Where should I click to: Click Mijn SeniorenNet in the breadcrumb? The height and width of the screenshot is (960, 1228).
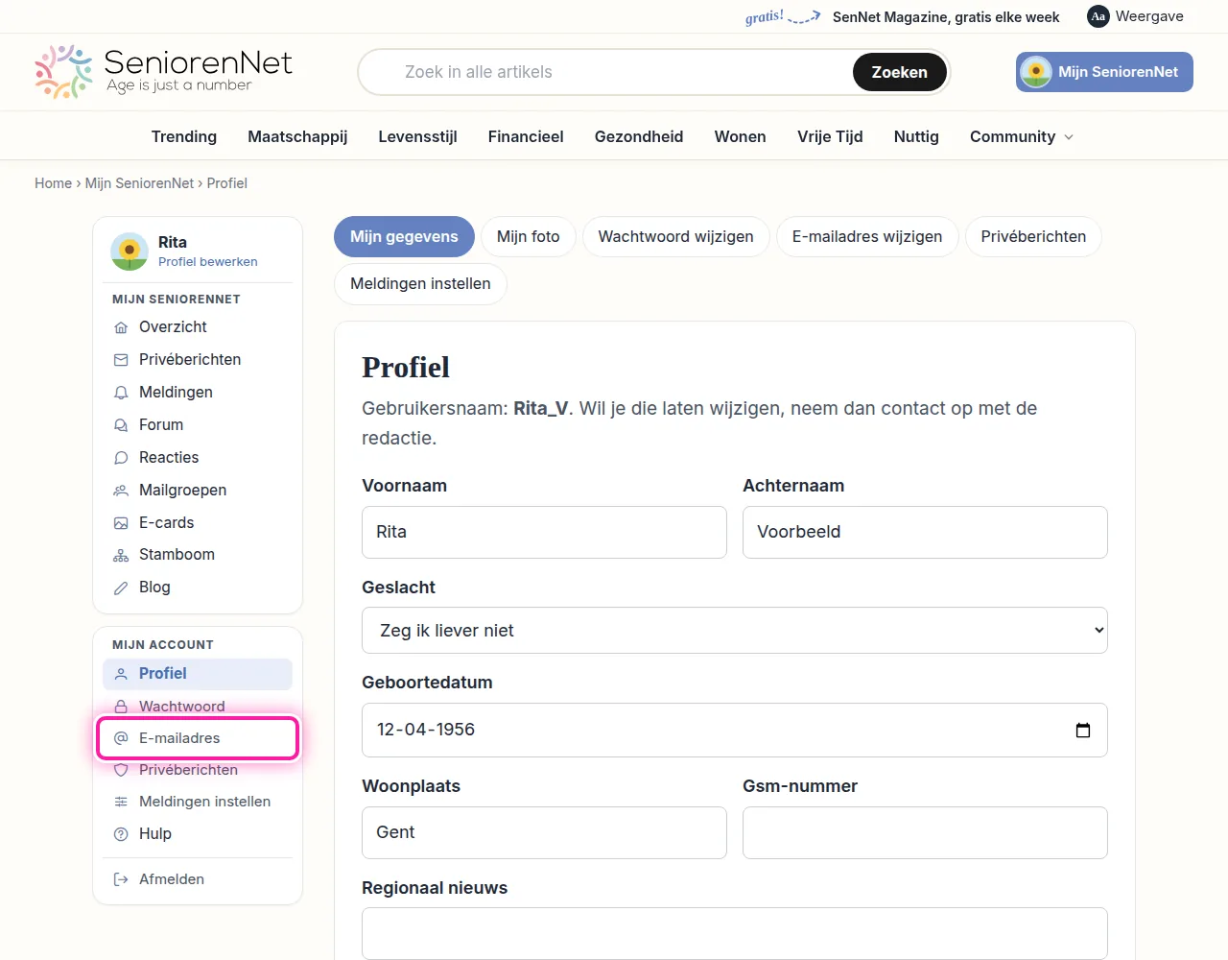coord(139,183)
